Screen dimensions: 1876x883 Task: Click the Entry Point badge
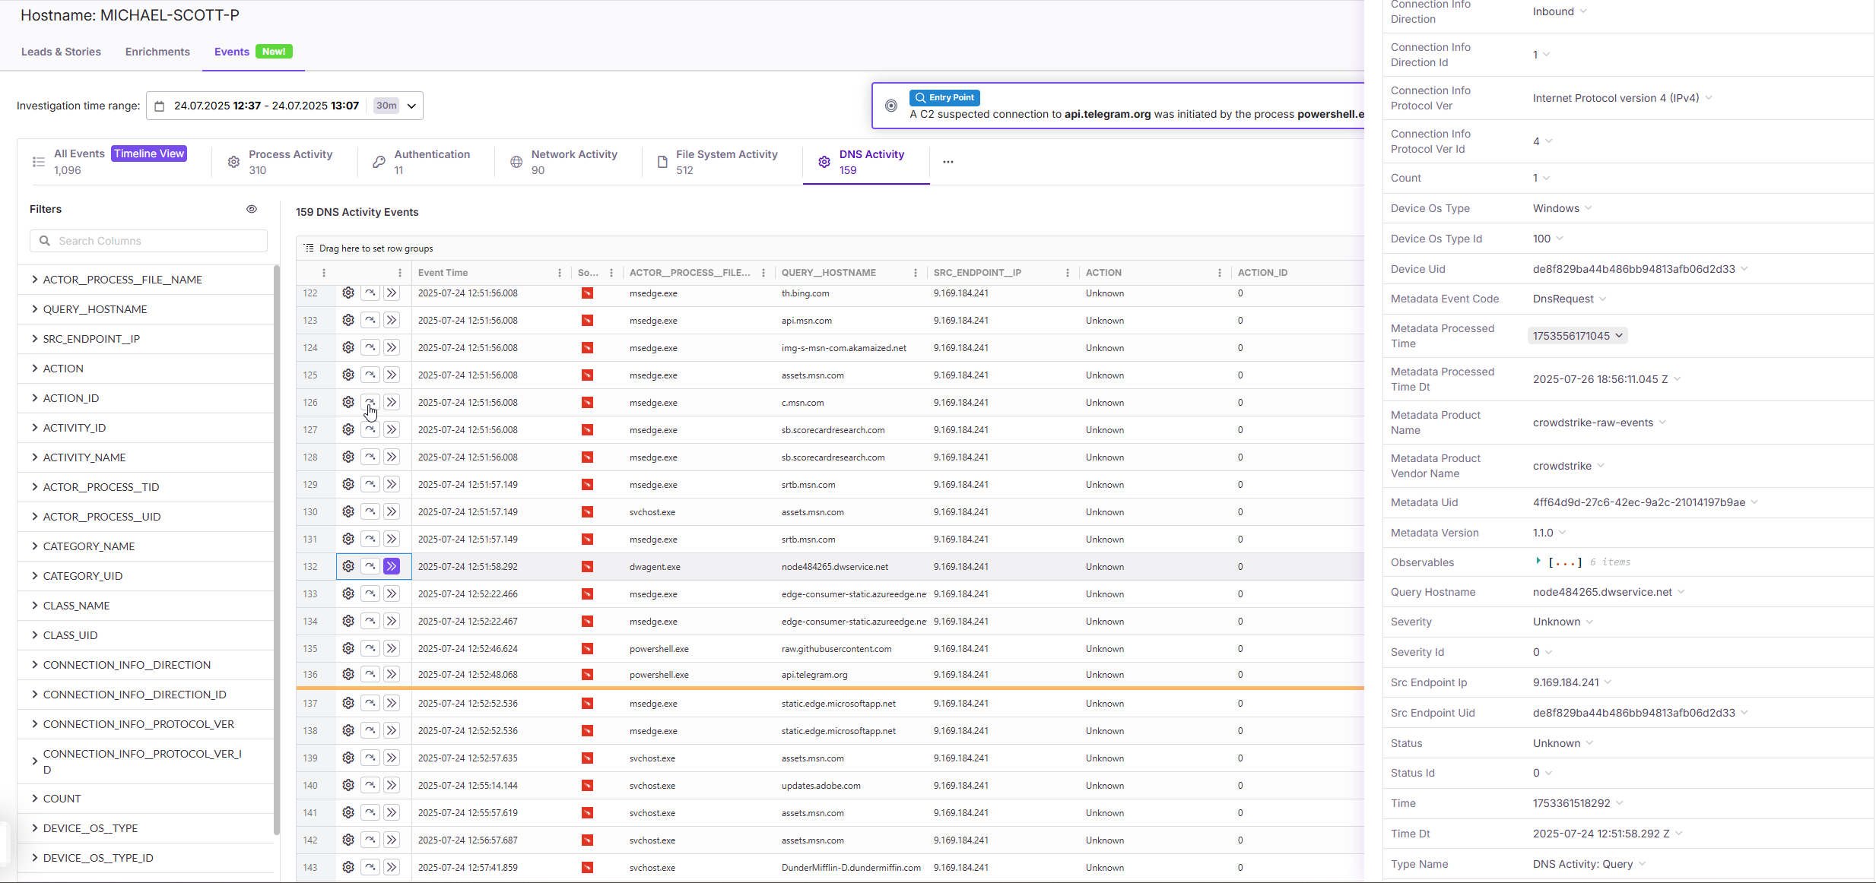coord(944,97)
